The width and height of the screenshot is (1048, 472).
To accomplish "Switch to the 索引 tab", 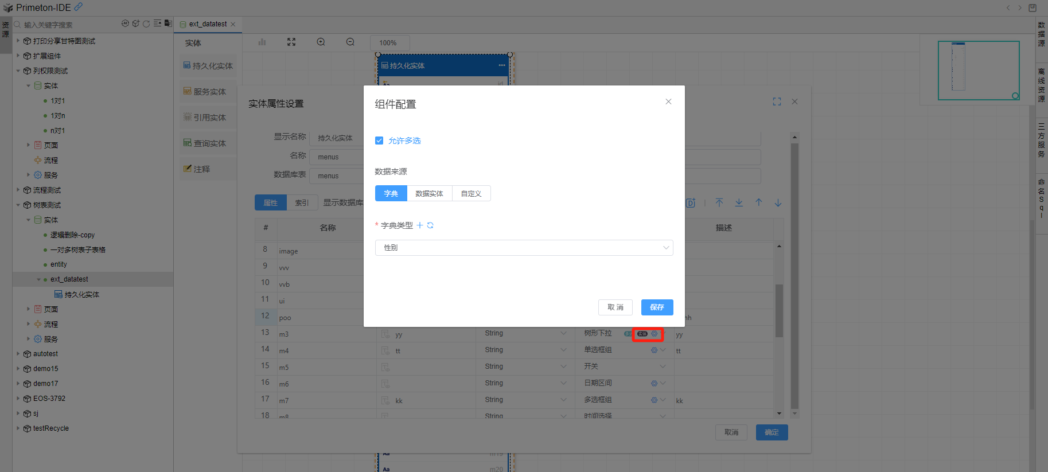I will [x=302, y=202].
